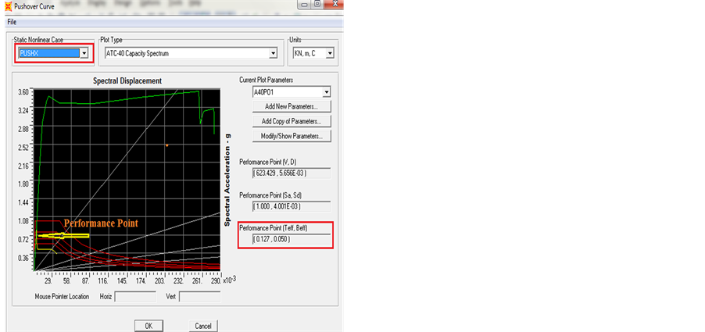Expand the Static Nonlinear Case PUSHX dropdown

[84, 53]
